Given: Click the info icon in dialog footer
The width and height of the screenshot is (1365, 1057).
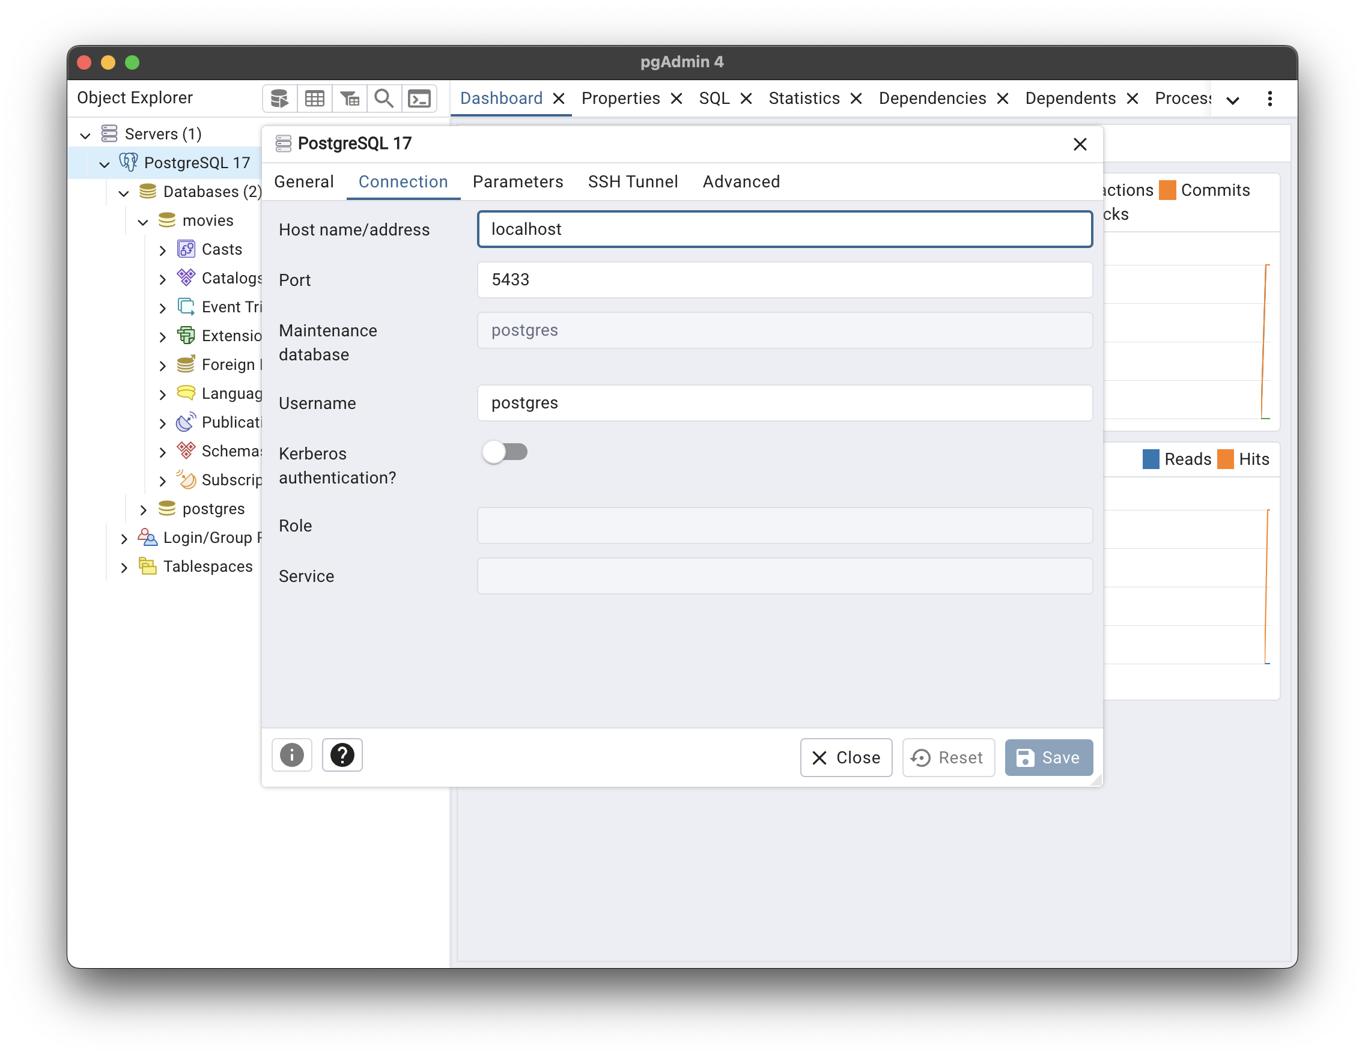Looking at the screenshot, I should pyautogui.click(x=292, y=756).
